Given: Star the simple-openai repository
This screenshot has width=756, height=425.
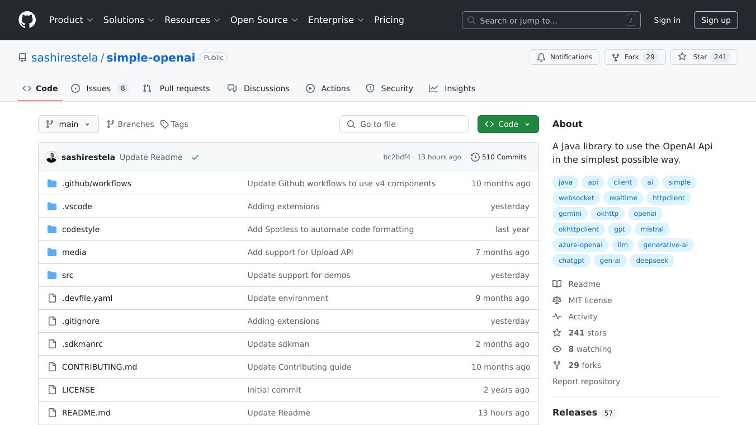Looking at the screenshot, I should (x=693, y=57).
